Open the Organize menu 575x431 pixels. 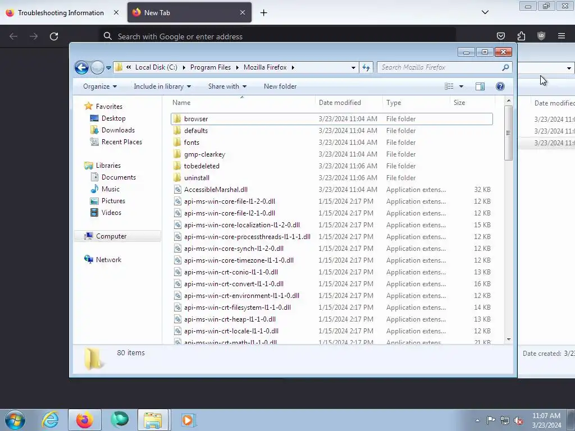[100, 86]
